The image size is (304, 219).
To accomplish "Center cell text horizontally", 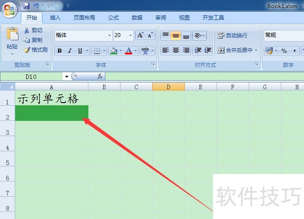I will [175, 50].
